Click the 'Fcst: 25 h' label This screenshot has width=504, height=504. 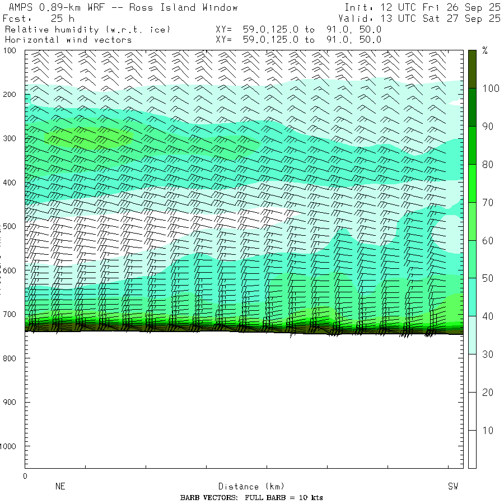39,18
